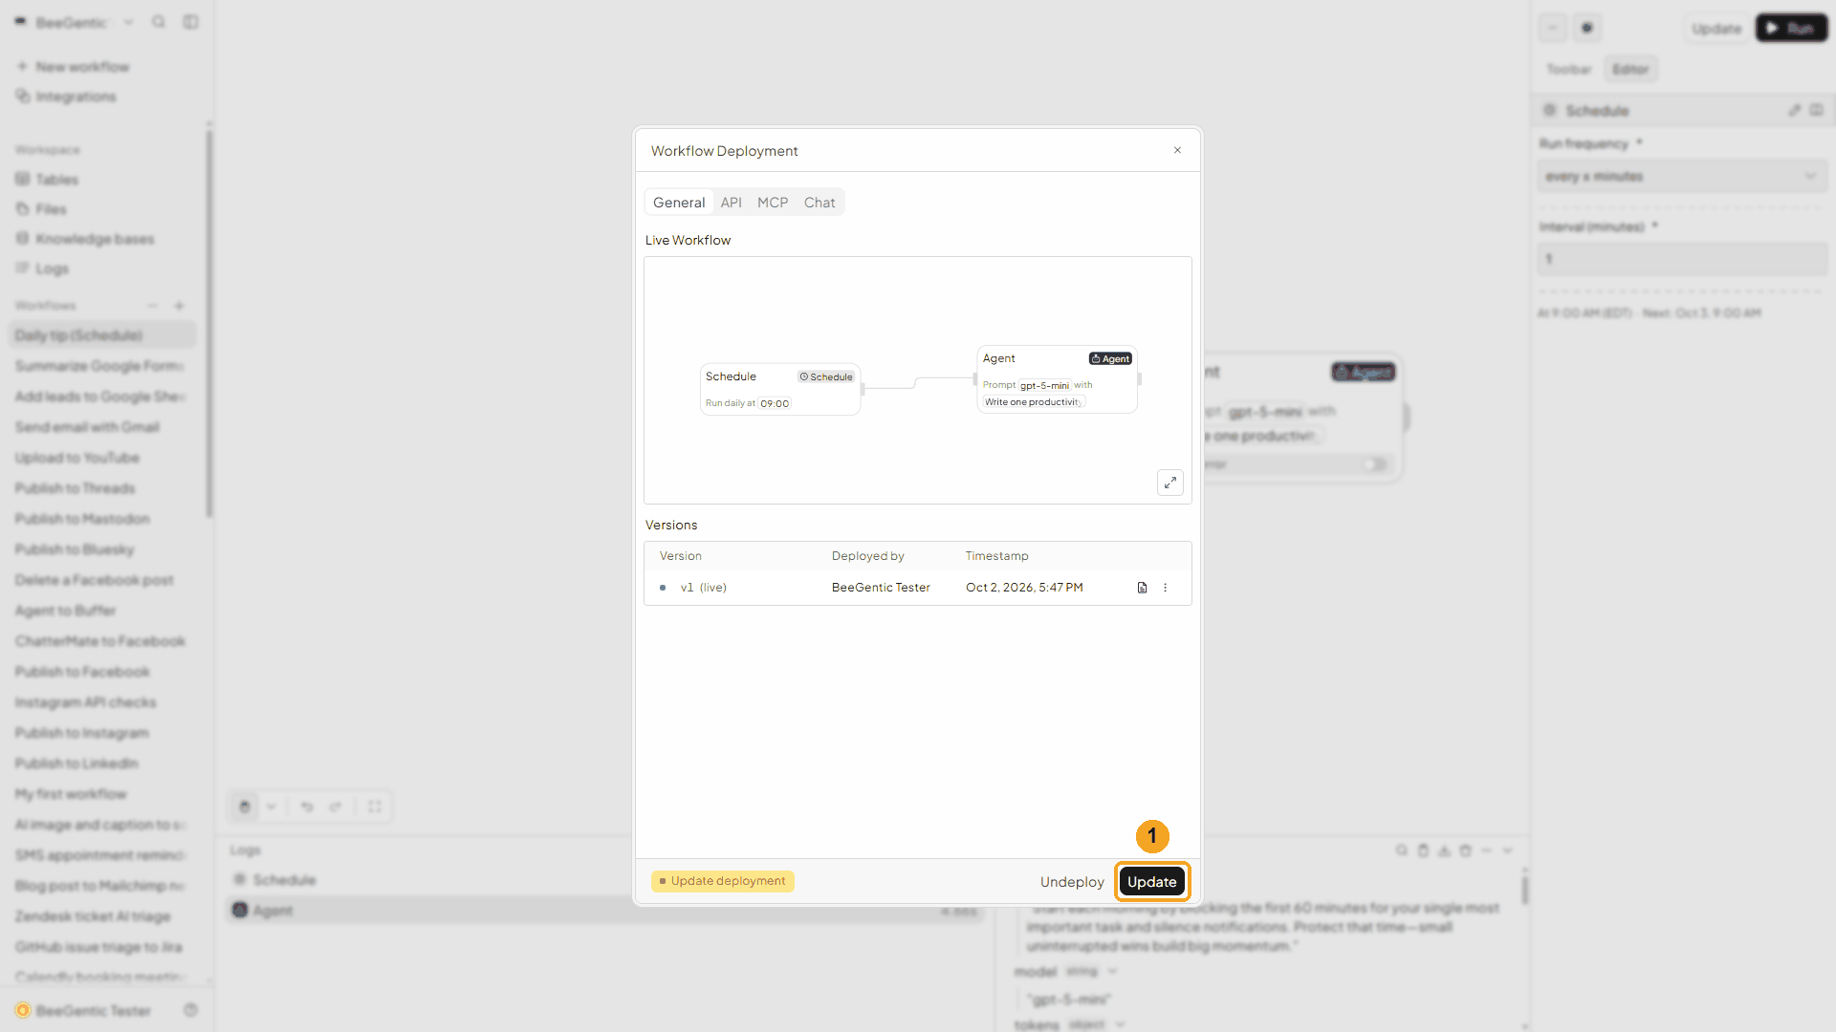Click the edit pencil icon in Schedule panel

[x=1794, y=111]
